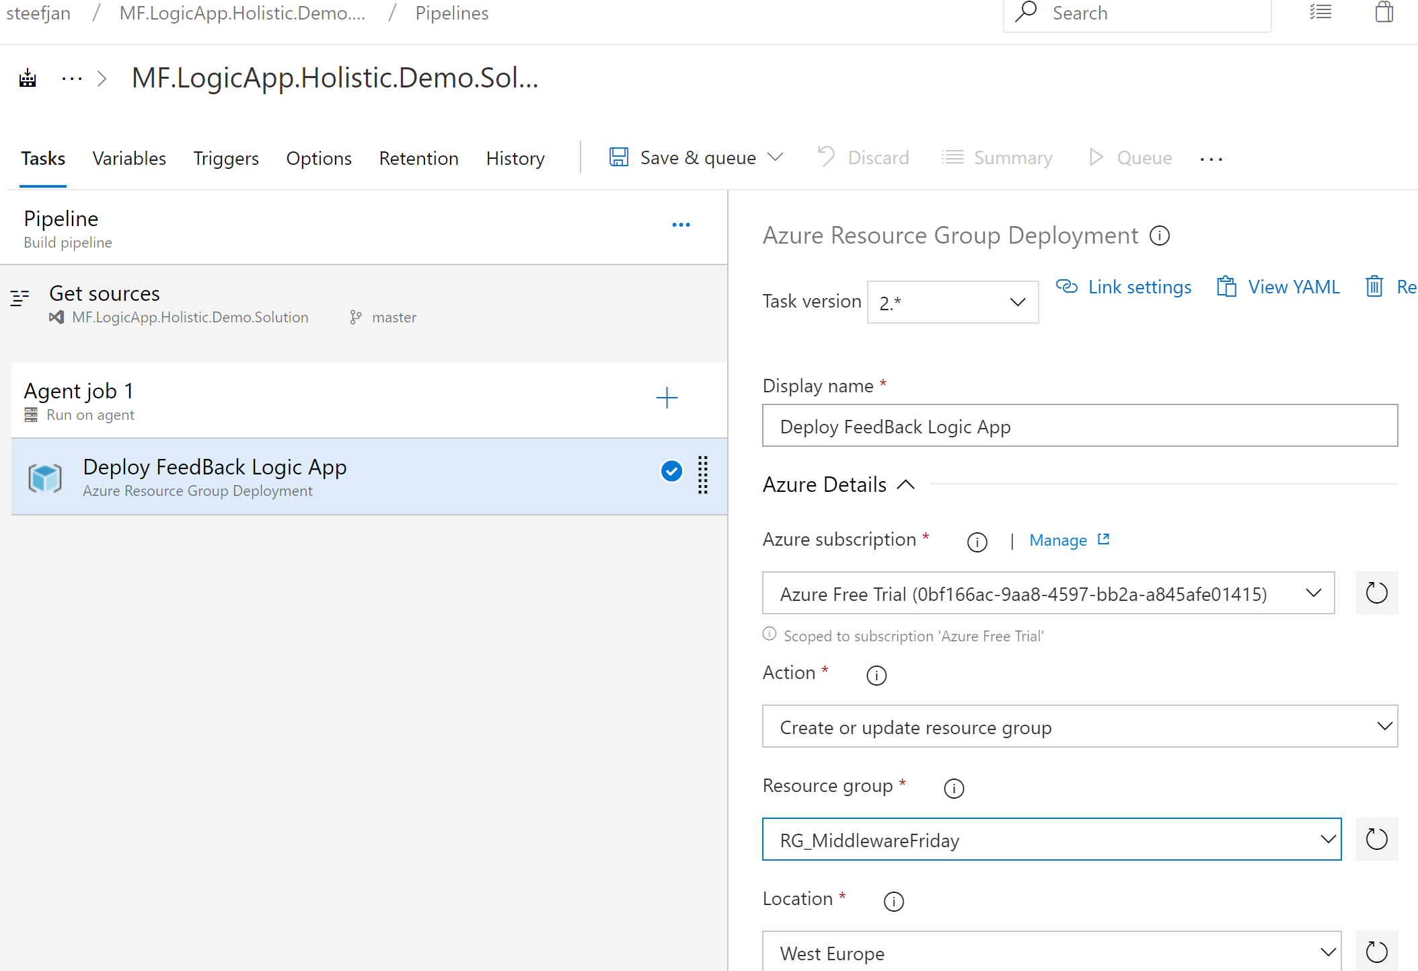This screenshot has height=971, width=1418.
Task: Click the build pipelines icon by breadcrumb
Action: 28,78
